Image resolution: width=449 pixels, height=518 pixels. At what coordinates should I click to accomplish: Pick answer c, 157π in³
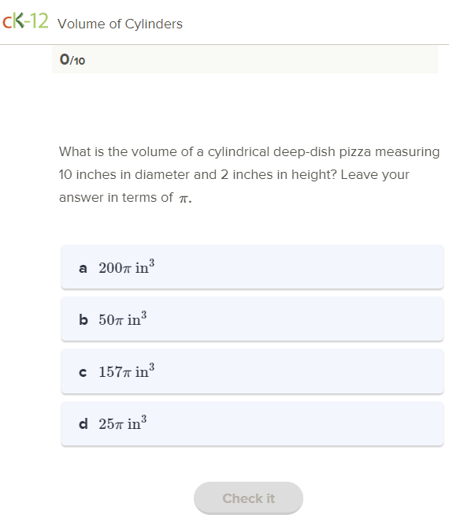pos(252,371)
